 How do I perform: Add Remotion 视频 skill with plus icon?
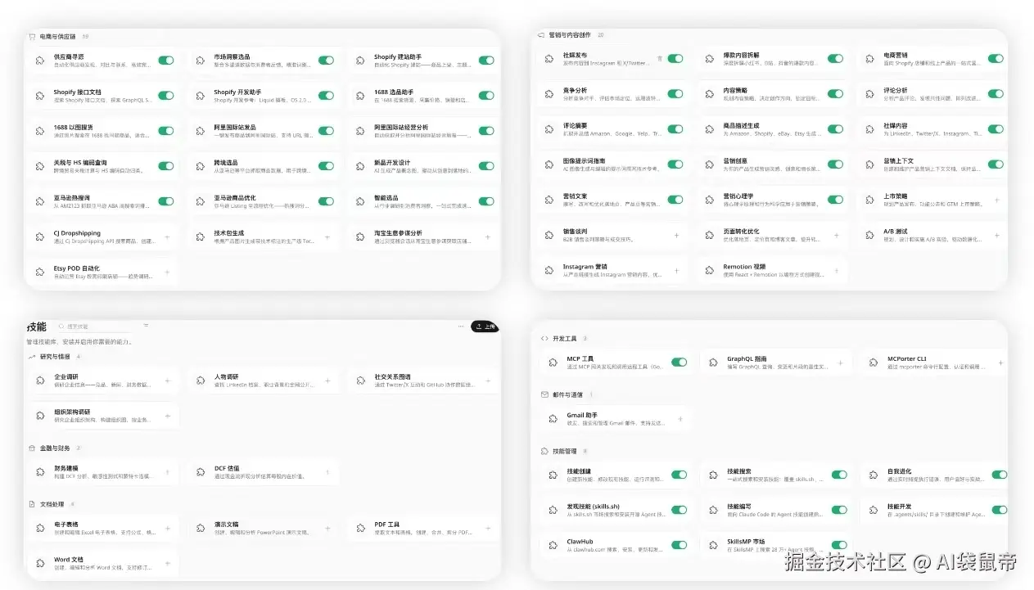[836, 270]
